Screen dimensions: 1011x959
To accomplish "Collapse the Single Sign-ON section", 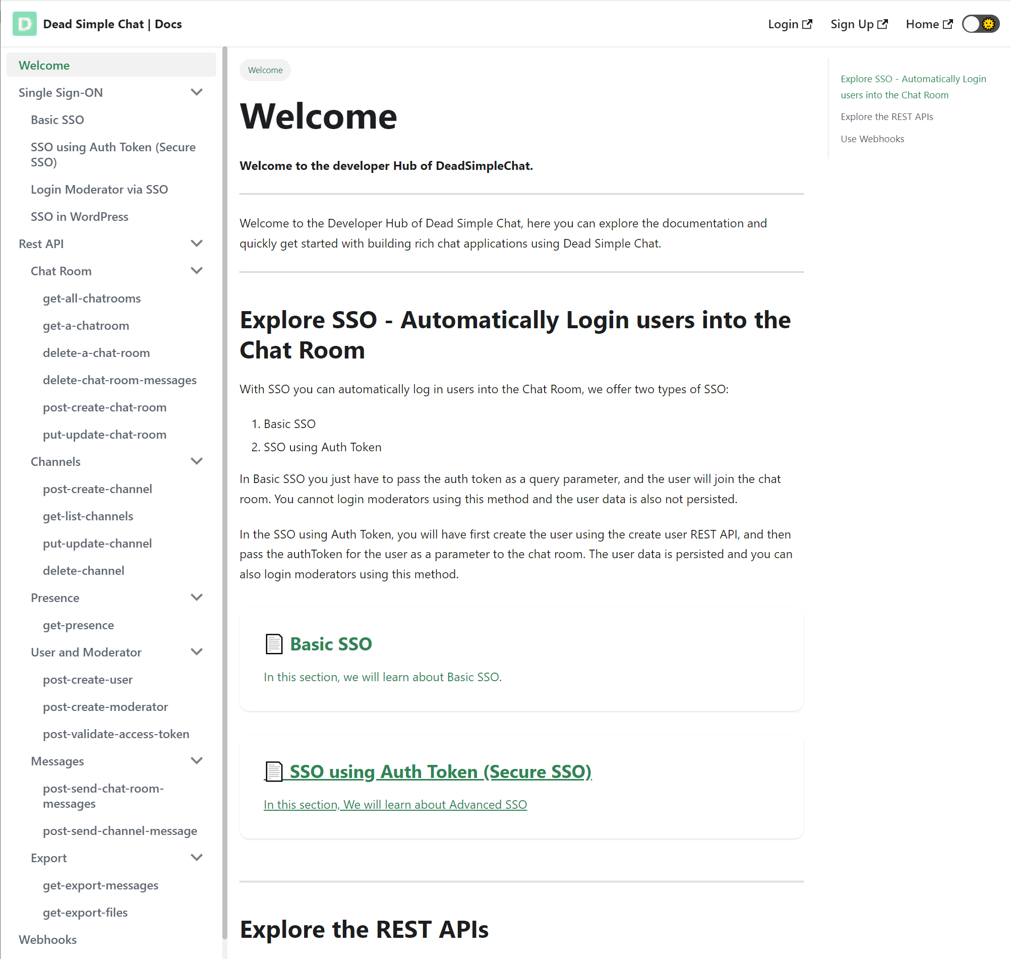I will (197, 92).
